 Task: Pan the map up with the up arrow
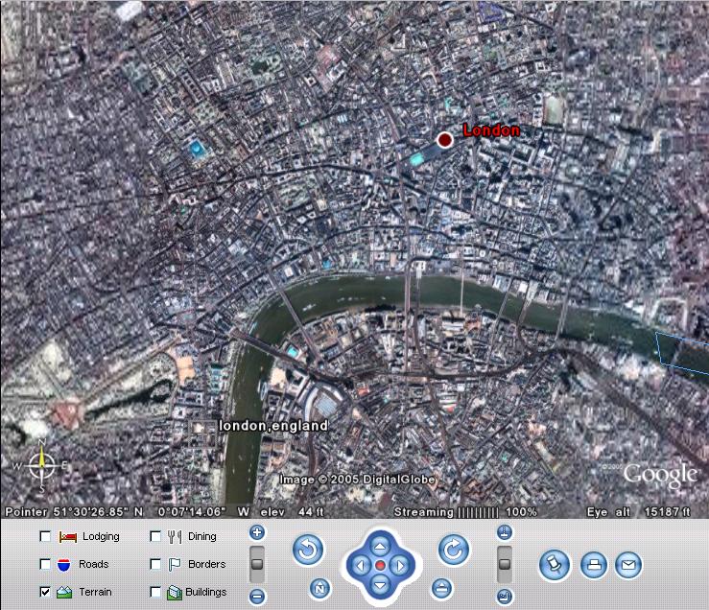point(380,547)
